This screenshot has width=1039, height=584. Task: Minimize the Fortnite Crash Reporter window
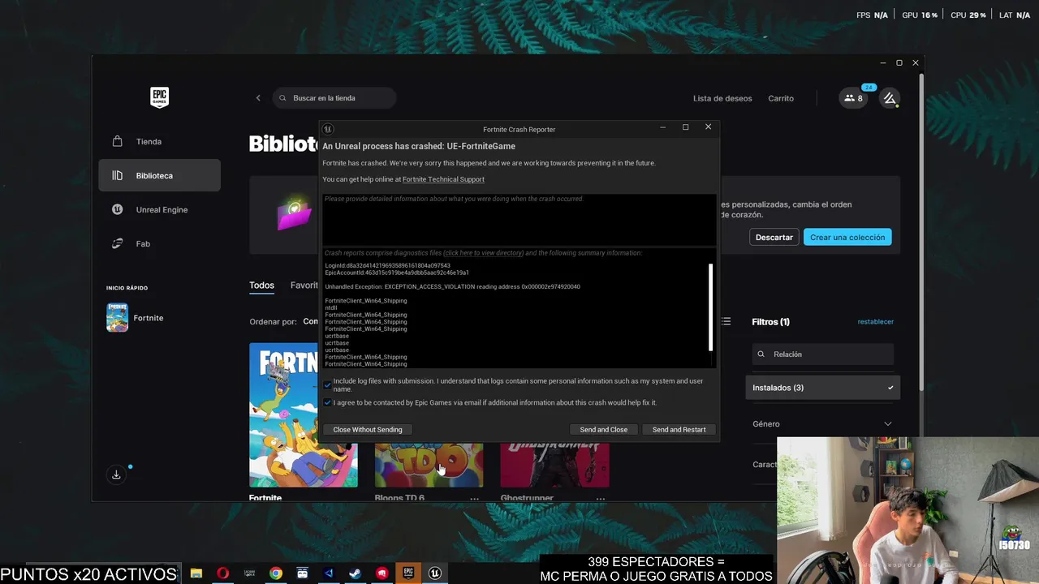[662, 127]
